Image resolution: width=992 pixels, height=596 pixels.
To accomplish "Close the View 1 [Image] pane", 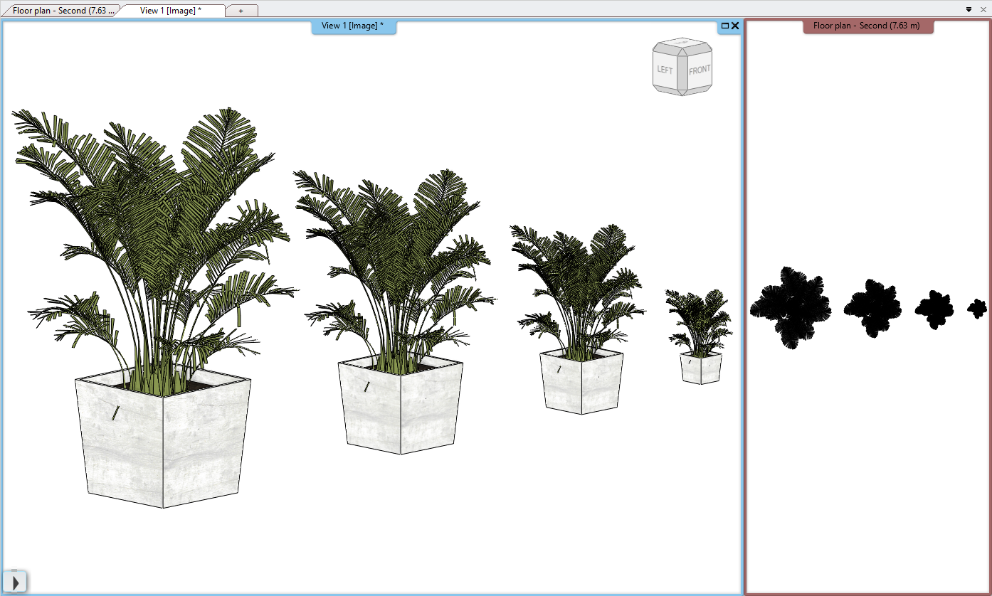I will point(735,26).
